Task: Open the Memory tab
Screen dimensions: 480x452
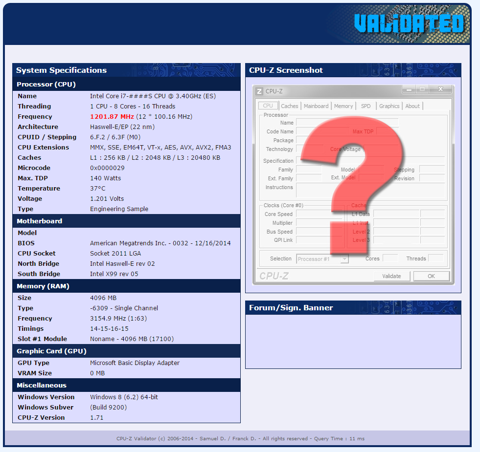Action: pyautogui.click(x=343, y=106)
